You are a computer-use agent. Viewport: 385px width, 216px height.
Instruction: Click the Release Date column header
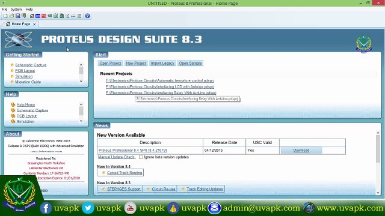[224, 143]
